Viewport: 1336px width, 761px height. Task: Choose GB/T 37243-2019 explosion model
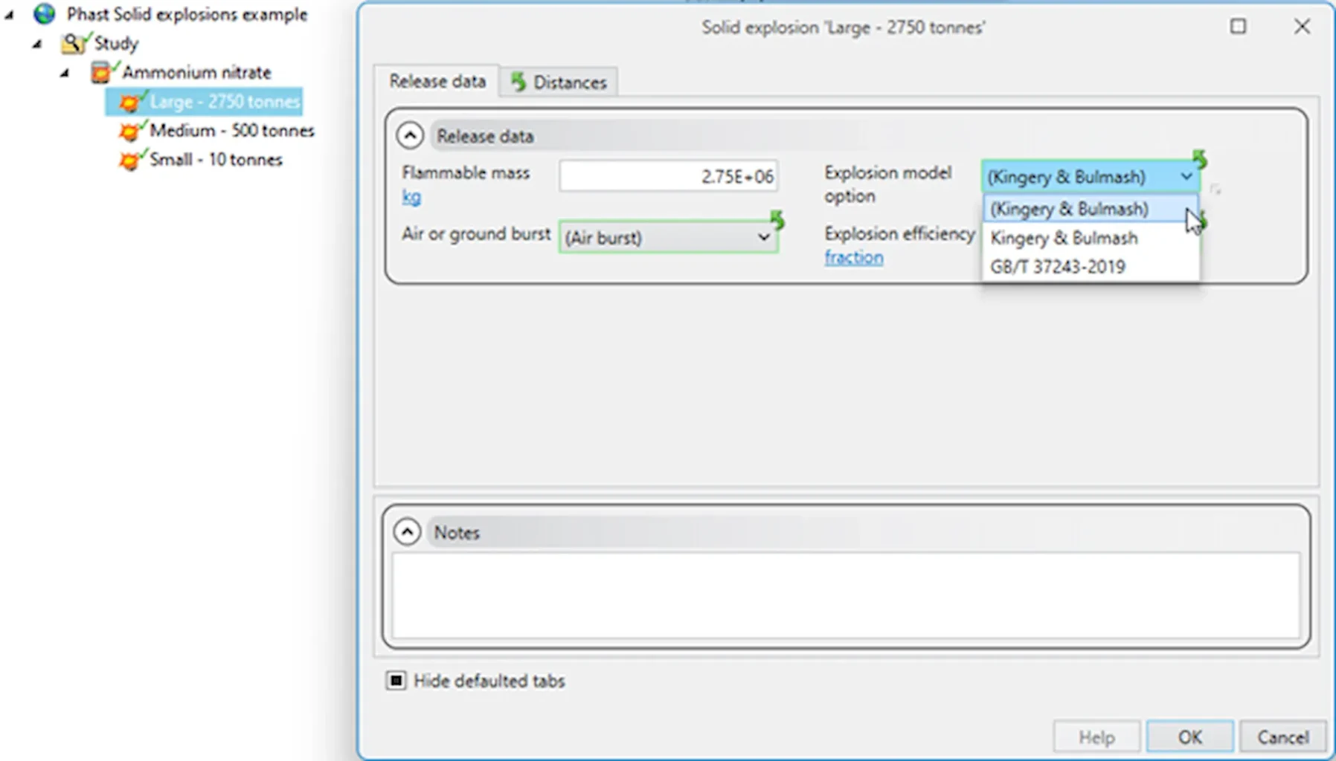[x=1090, y=267]
